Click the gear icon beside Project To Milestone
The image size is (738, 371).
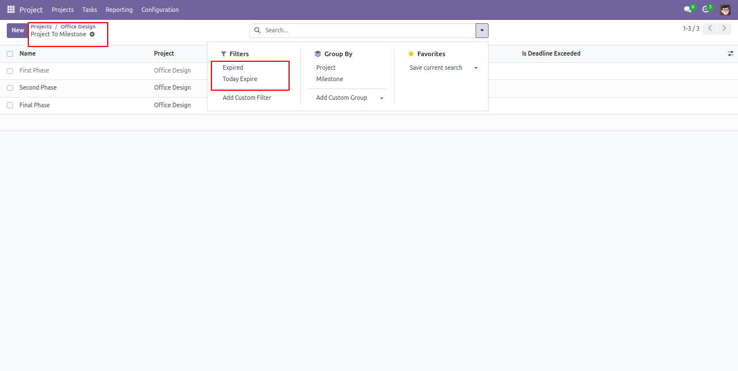92,35
